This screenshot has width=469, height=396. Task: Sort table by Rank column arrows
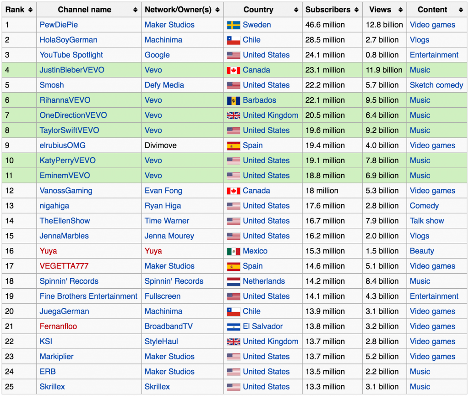click(30, 10)
